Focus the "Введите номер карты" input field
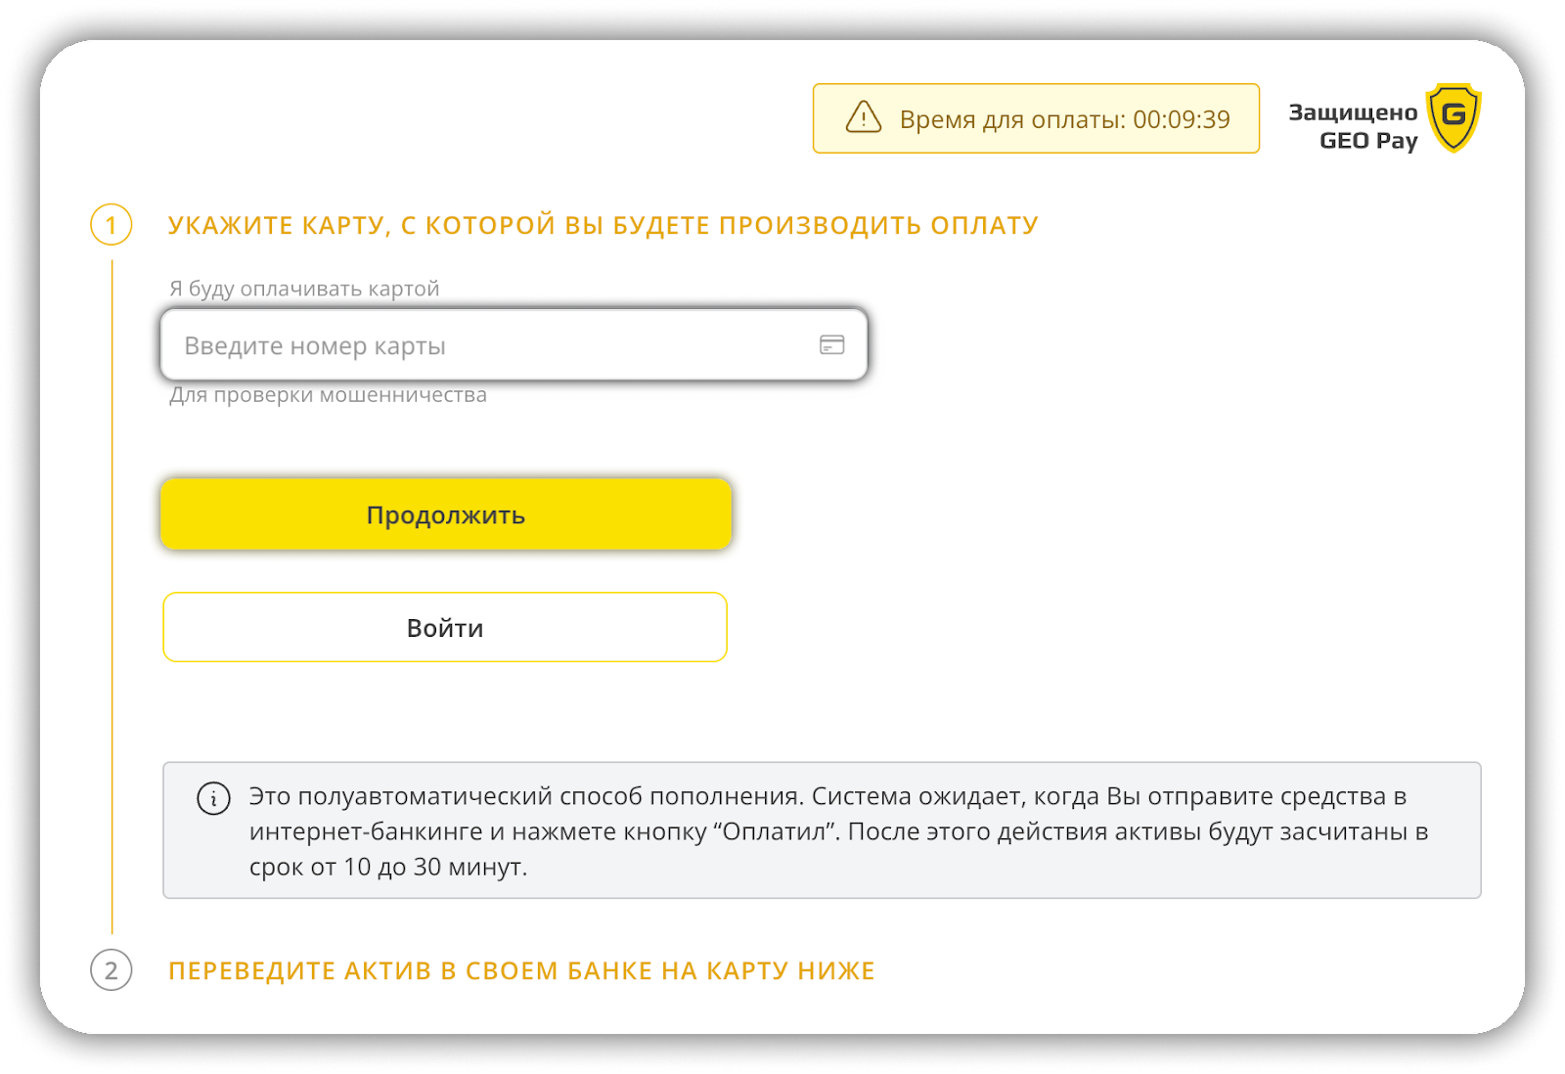This screenshot has width=1565, height=1074. click(x=489, y=345)
